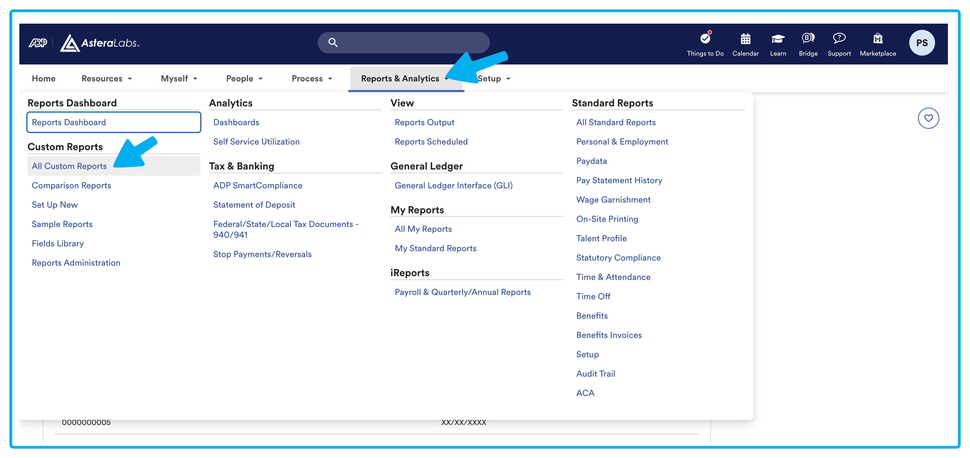Image resolution: width=970 pixels, height=458 pixels.
Task: Select All Custom Reports menu item
Action: (x=69, y=166)
